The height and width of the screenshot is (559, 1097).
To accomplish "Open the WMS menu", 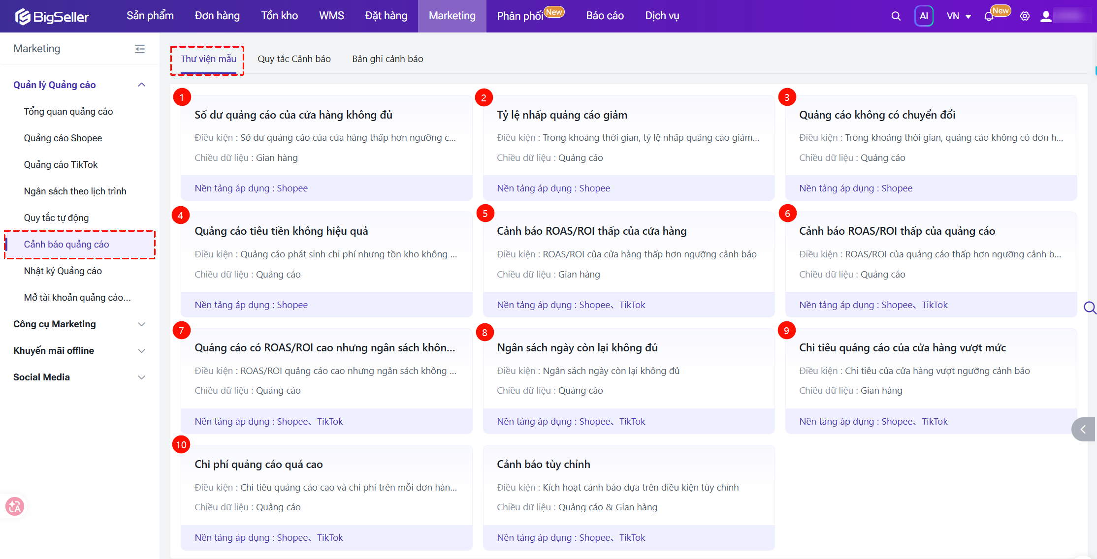I will pos(331,16).
